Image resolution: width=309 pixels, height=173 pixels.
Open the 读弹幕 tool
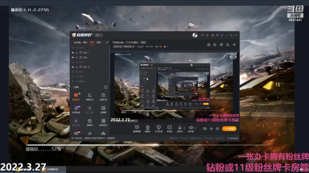pos(103,110)
